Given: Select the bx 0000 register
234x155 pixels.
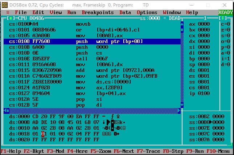Looking at the screenshot, I should point(200,30).
